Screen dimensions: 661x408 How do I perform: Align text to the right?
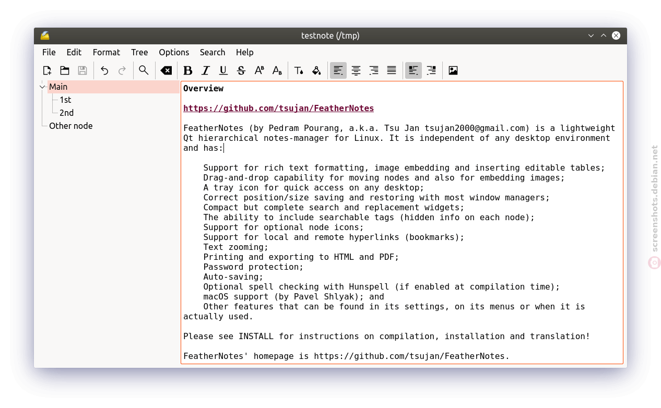click(x=374, y=70)
